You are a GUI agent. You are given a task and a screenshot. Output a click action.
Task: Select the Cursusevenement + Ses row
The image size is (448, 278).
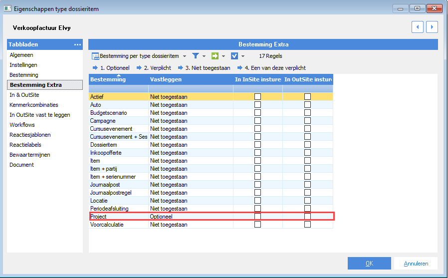(x=211, y=137)
